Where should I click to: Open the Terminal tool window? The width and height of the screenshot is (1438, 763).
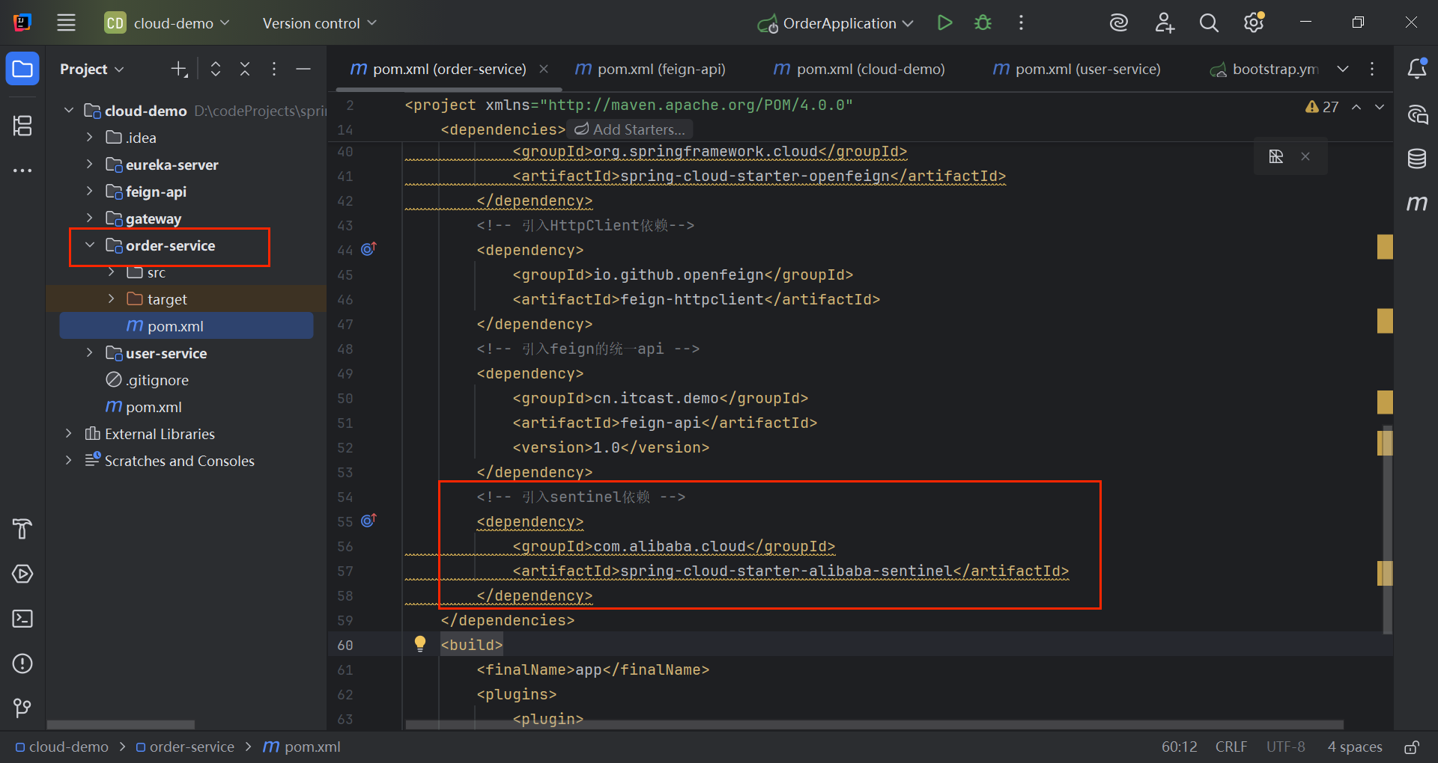22,619
